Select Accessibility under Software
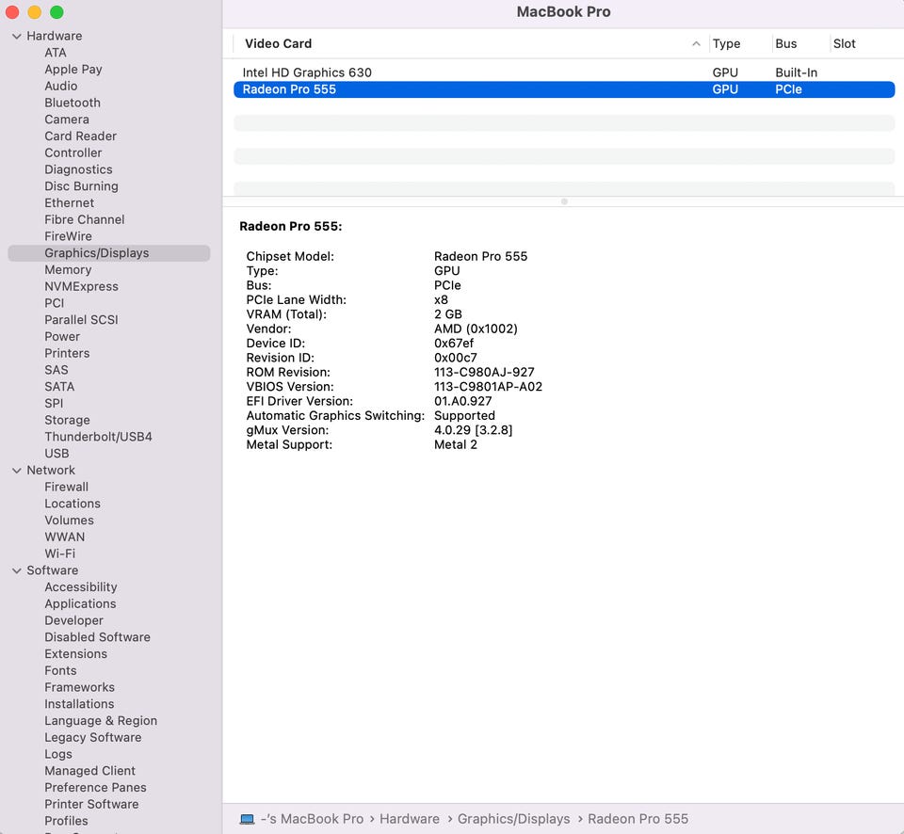This screenshot has width=904, height=834. click(x=81, y=587)
